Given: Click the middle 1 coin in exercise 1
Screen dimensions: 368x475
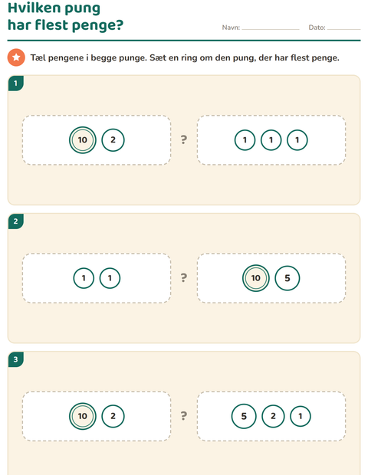Looking at the screenshot, I should click(x=271, y=140).
